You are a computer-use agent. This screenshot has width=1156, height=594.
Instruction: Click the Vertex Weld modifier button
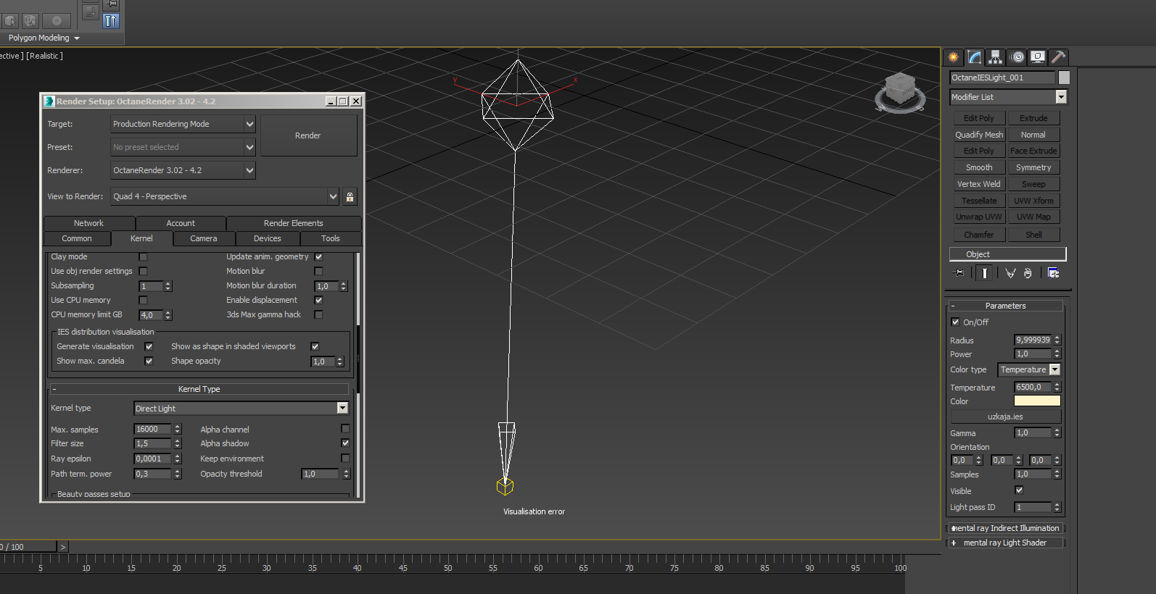tap(979, 184)
